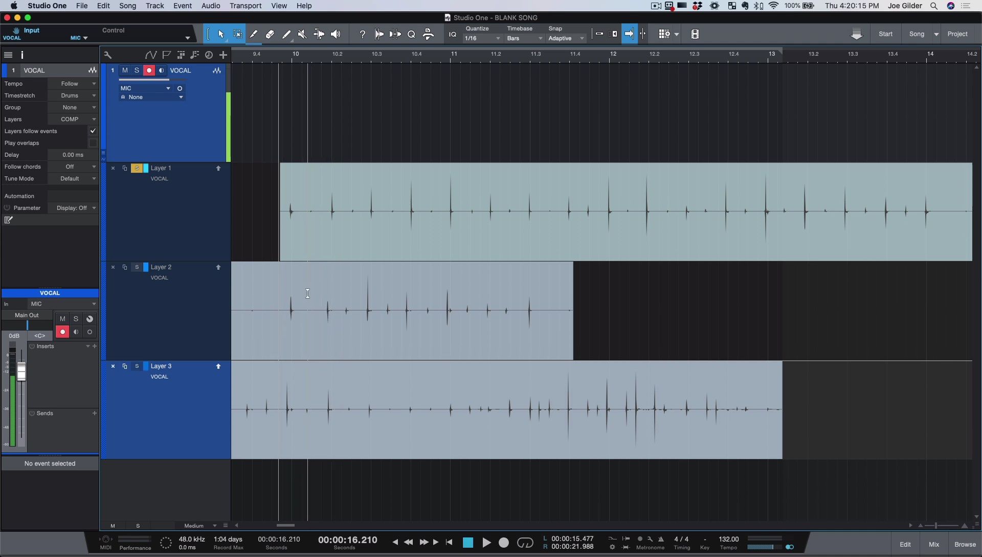Click the Bluetooth icon in menu bar
This screenshot has width=982, height=557.
point(759,6)
